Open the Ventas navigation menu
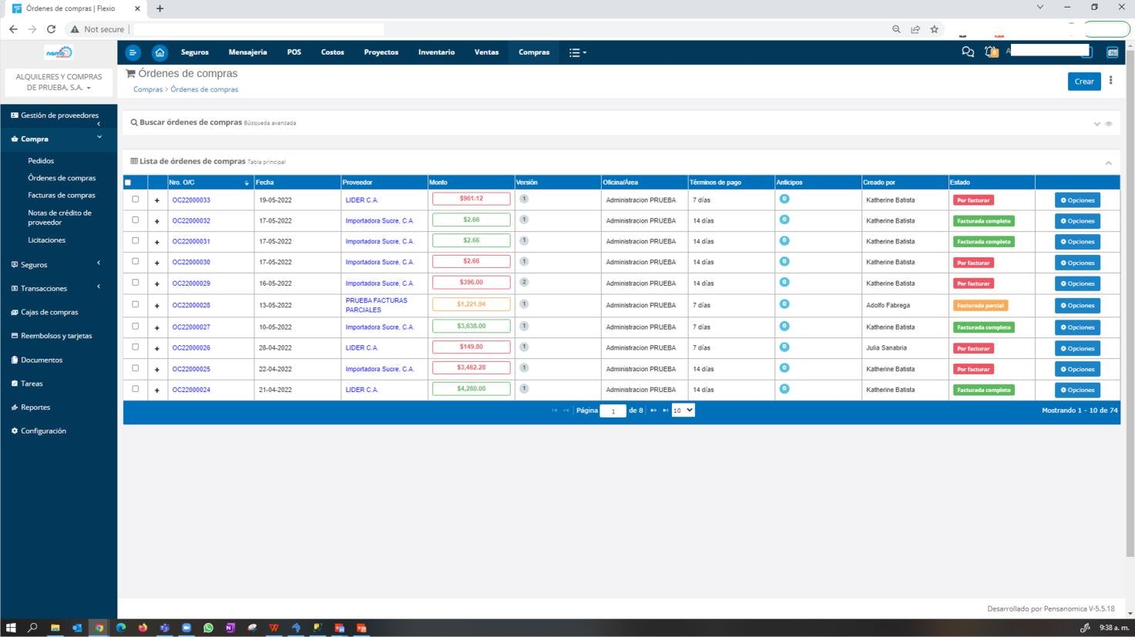Image resolution: width=1135 pixels, height=637 pixels. (486, 52)
